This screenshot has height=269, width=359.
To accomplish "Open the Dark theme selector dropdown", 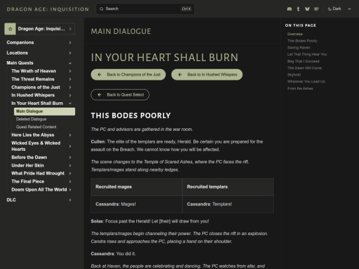I will [339, 9].
